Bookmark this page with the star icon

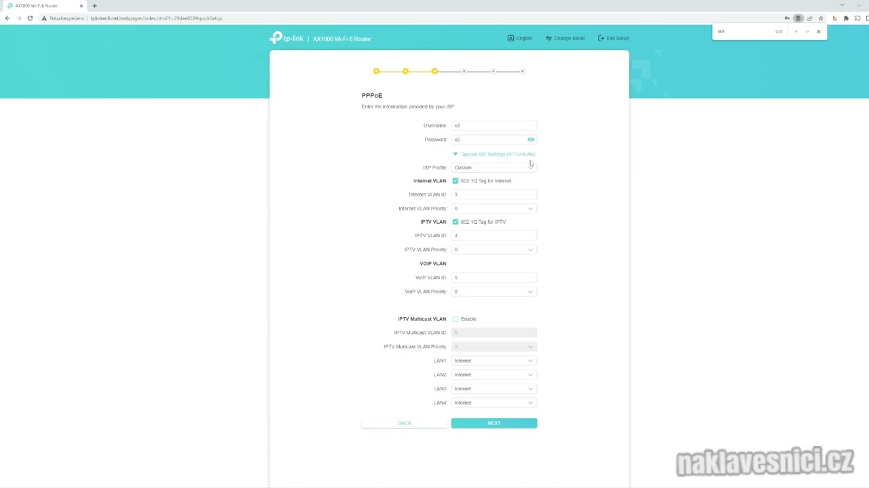click(821, 18)
